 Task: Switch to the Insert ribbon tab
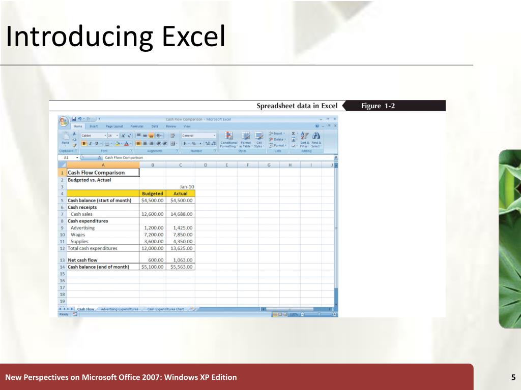pyautogui.click(x=94, y=126)
